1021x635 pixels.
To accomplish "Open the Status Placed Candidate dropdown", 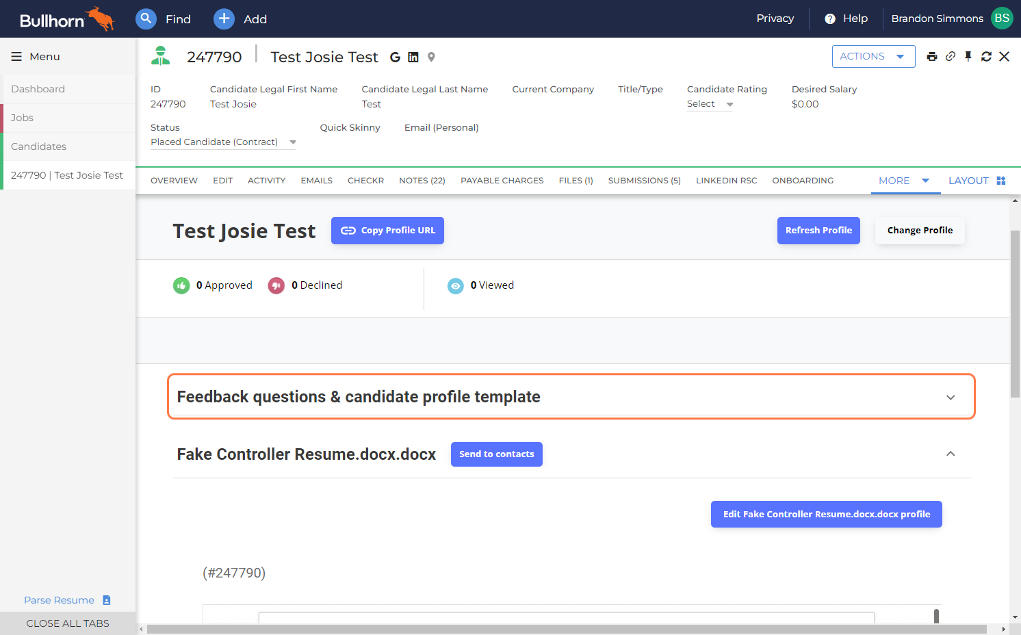I will pos(223,142).
